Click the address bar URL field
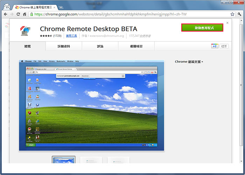This screenshot has width=245, height=175. coord(130,14)
